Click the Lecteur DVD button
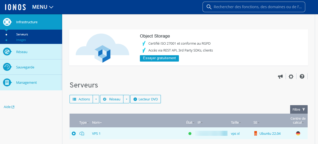This screenshot has width=318, height=144. [146, 99]
